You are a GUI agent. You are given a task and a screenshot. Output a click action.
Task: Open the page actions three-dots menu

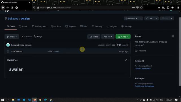point(133,8)
